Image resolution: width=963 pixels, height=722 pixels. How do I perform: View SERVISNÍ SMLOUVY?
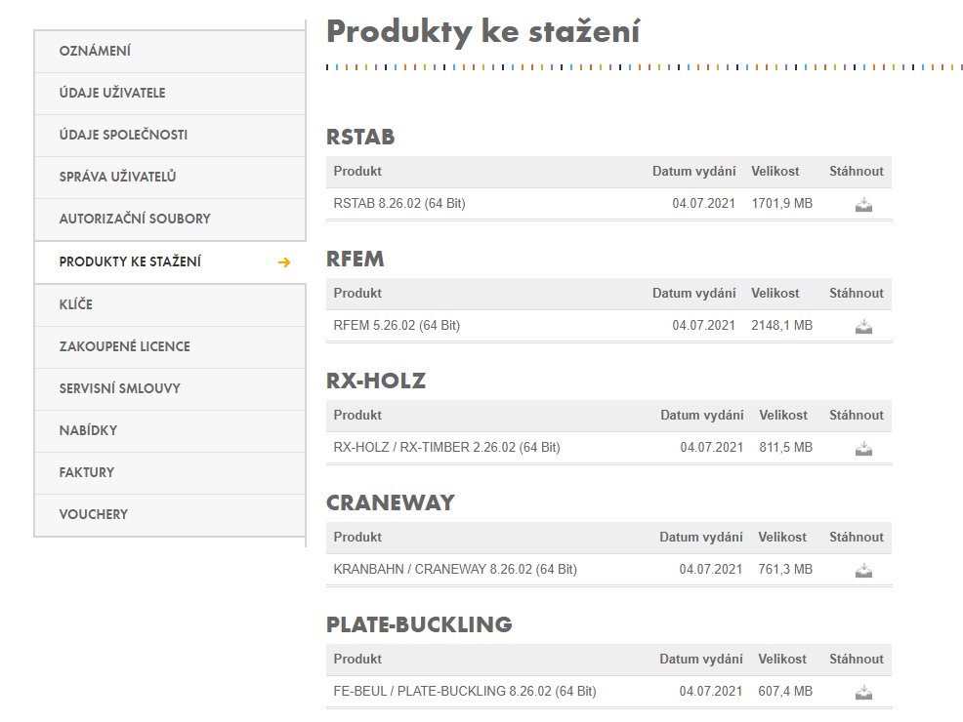(120, 388)
